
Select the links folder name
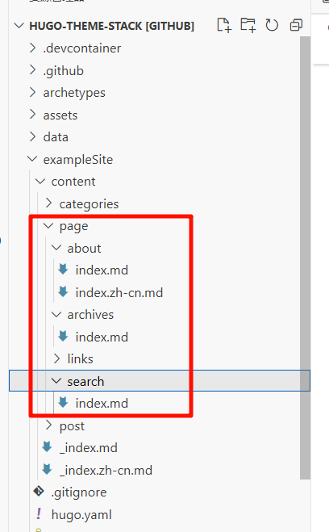coord(80,359)
